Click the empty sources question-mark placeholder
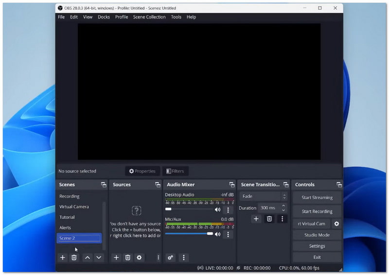Screen dimensions: 389x275 (137, 210)
